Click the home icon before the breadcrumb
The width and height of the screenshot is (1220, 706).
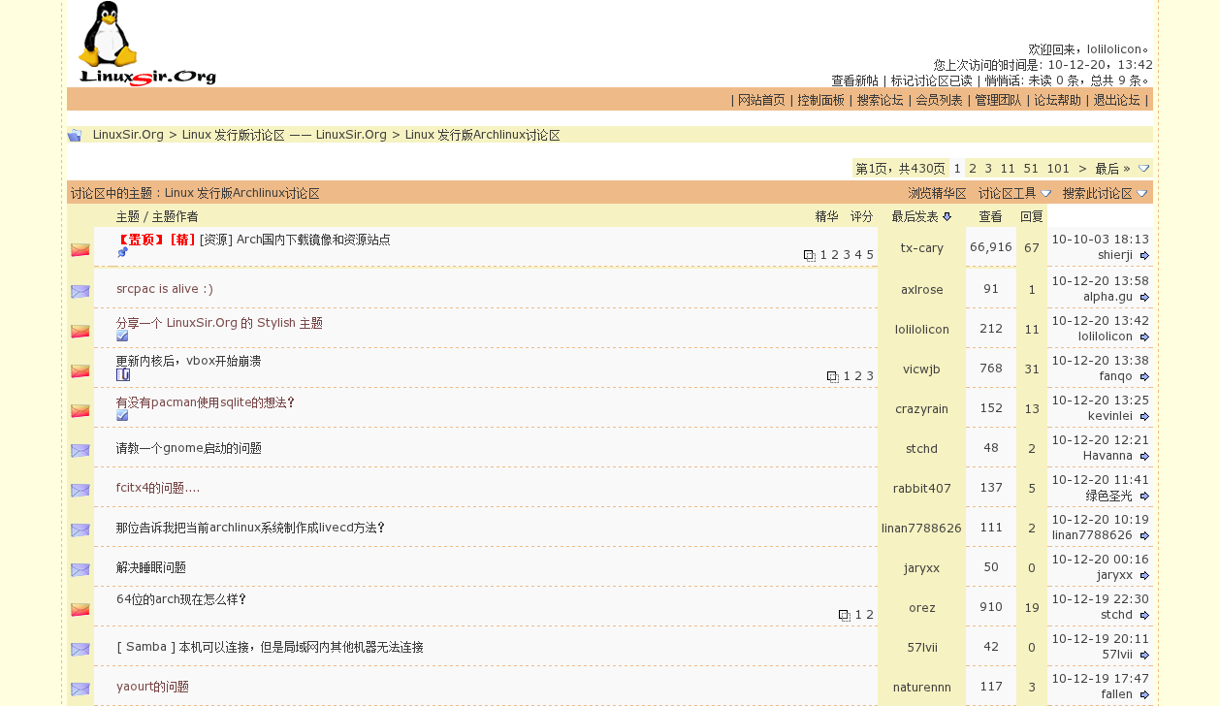tap(75, 134)
